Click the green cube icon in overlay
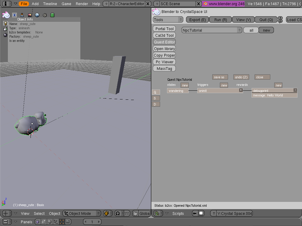This screenshot has width=302, height=226. click(x=52, y=15)
